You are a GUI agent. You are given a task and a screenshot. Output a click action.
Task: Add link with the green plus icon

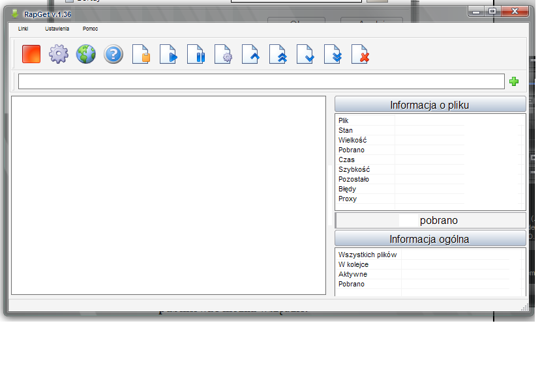(514, 81)
